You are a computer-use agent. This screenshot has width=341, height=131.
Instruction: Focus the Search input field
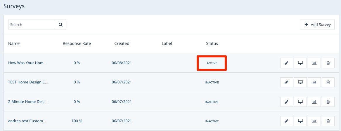click(32, 25)
